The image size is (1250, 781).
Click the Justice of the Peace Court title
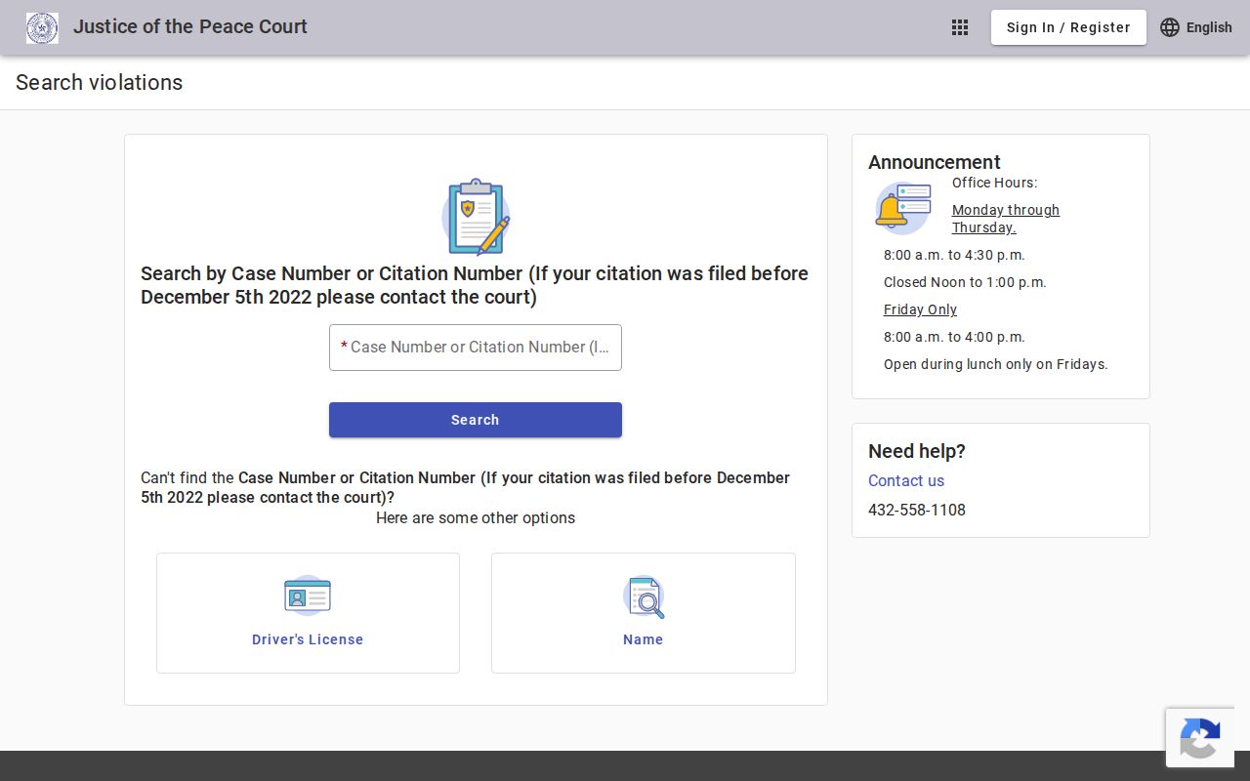(x=190, y=27)
